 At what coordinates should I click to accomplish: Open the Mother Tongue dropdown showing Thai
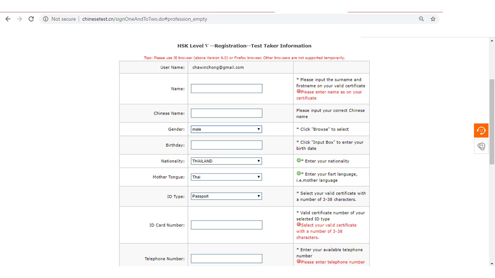point(226,177)
